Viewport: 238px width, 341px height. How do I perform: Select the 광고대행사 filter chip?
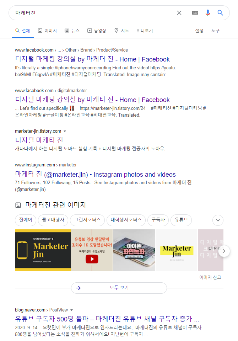point(53,220)
